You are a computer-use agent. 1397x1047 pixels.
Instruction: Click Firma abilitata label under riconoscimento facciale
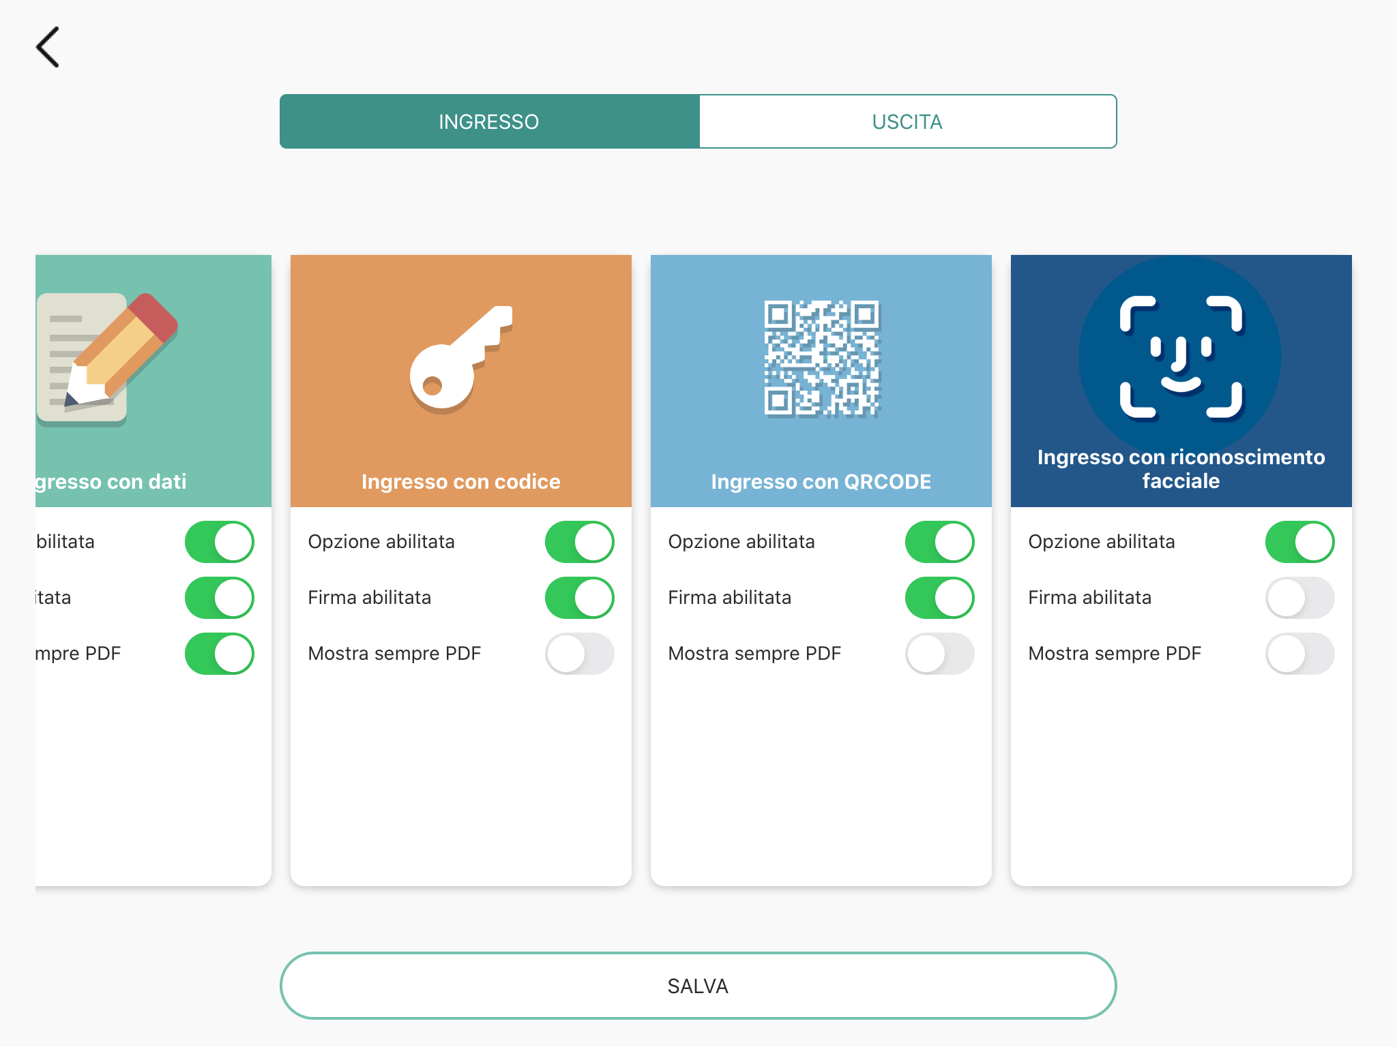1090,598
